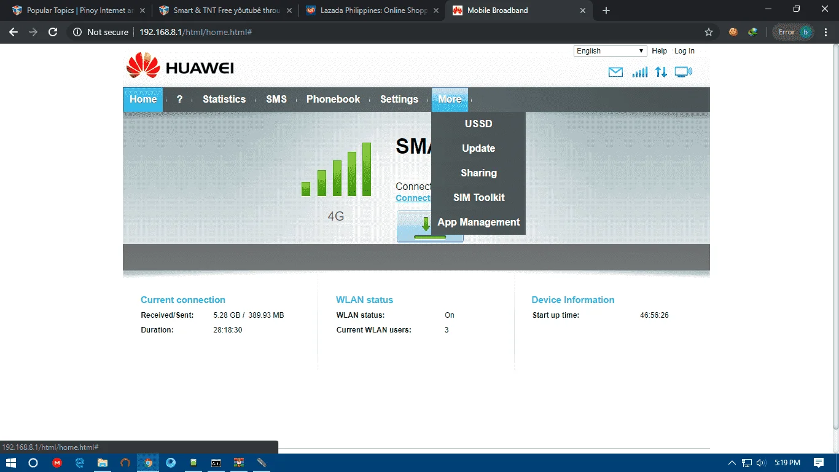Close the Lazada Philippines browser tab
Screen dimensions: 839x472
435,10
